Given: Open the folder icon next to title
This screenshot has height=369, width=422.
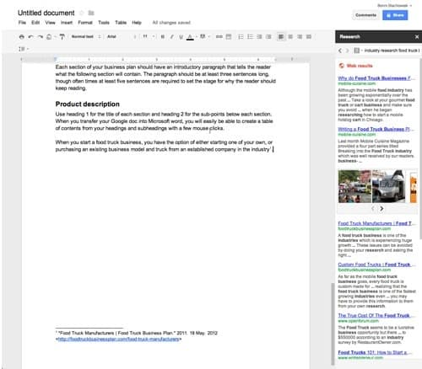Looking at the screenshot, I should [x=91, y=13].
